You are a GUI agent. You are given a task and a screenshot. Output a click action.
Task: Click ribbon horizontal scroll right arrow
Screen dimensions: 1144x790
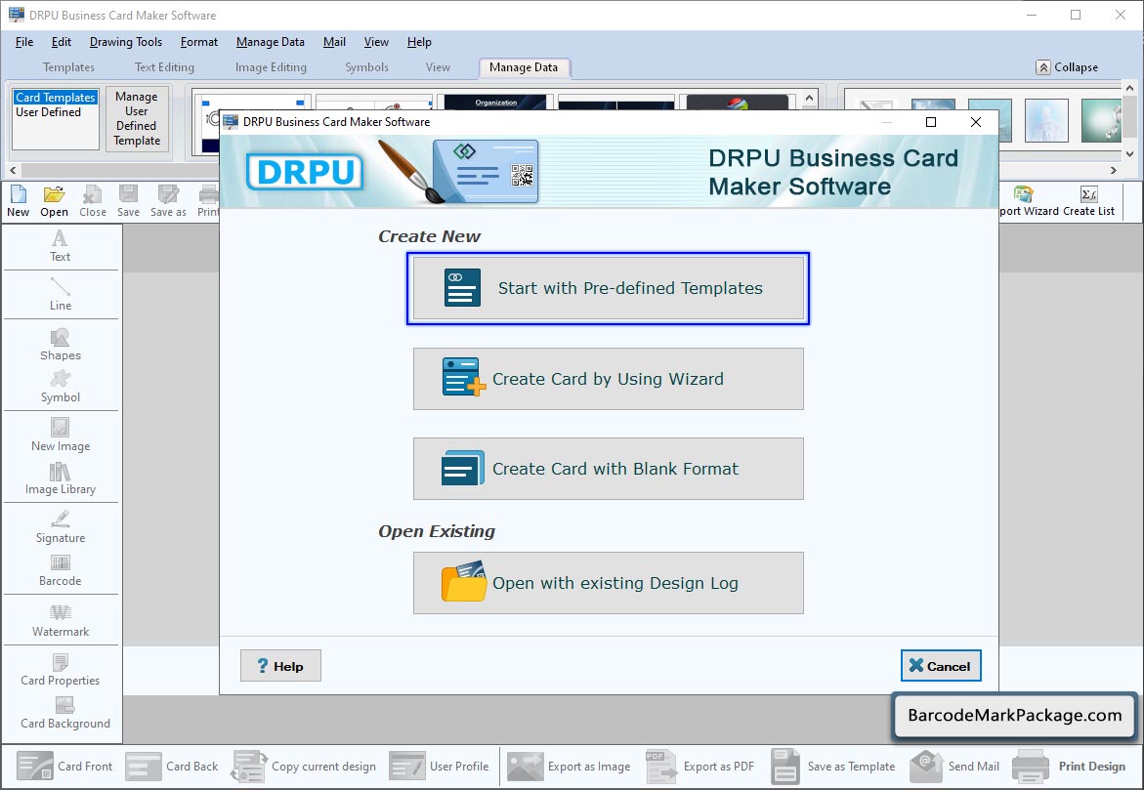(x=1114, y=170)
